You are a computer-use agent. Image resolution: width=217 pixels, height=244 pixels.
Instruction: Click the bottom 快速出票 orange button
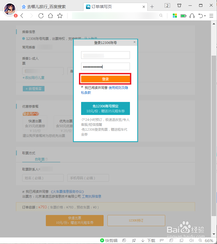[75, 220]
